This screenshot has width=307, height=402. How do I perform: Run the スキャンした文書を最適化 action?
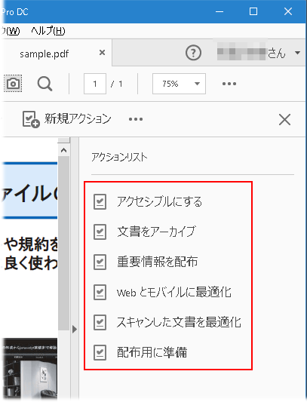[x=179, y=322]
